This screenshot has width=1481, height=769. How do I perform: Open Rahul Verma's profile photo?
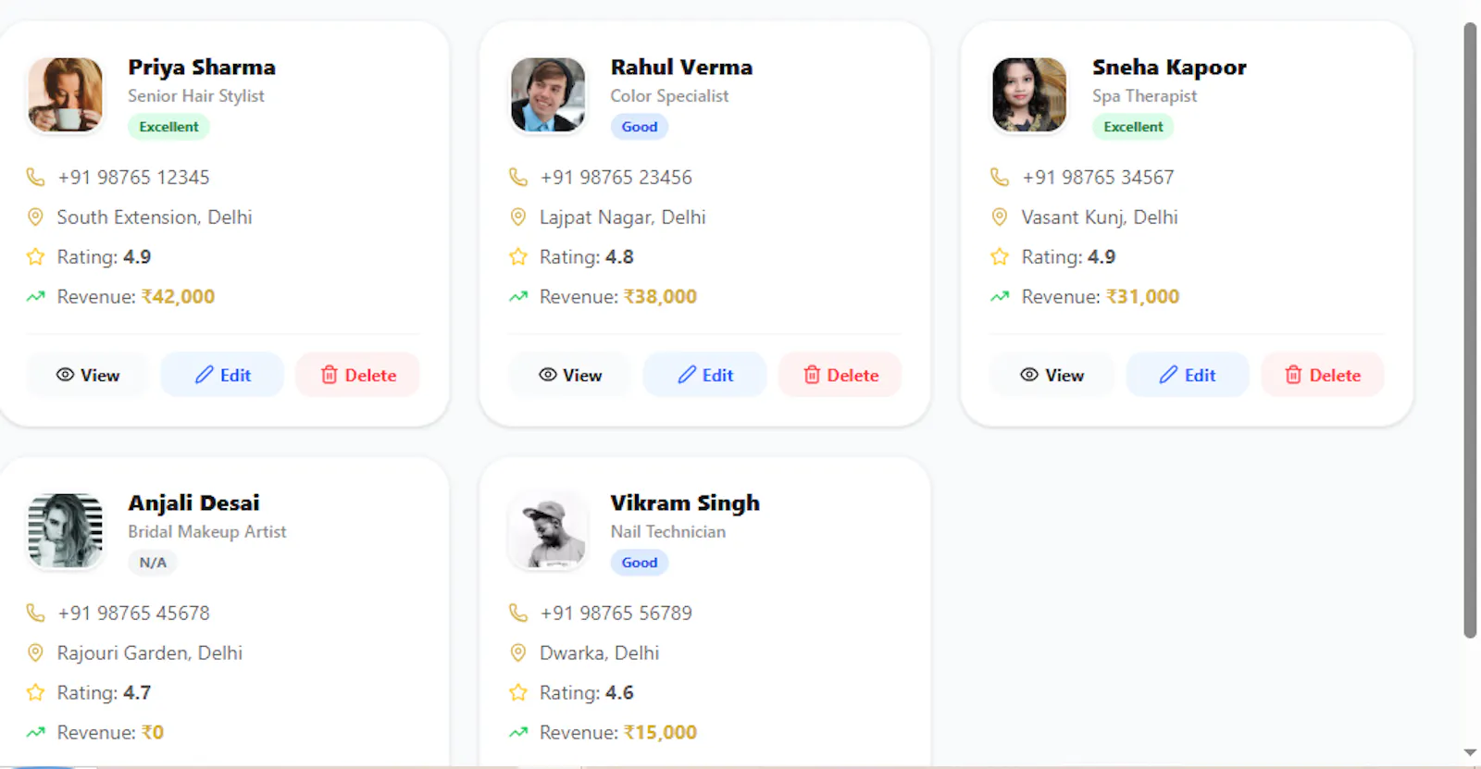tap(548, 94)
